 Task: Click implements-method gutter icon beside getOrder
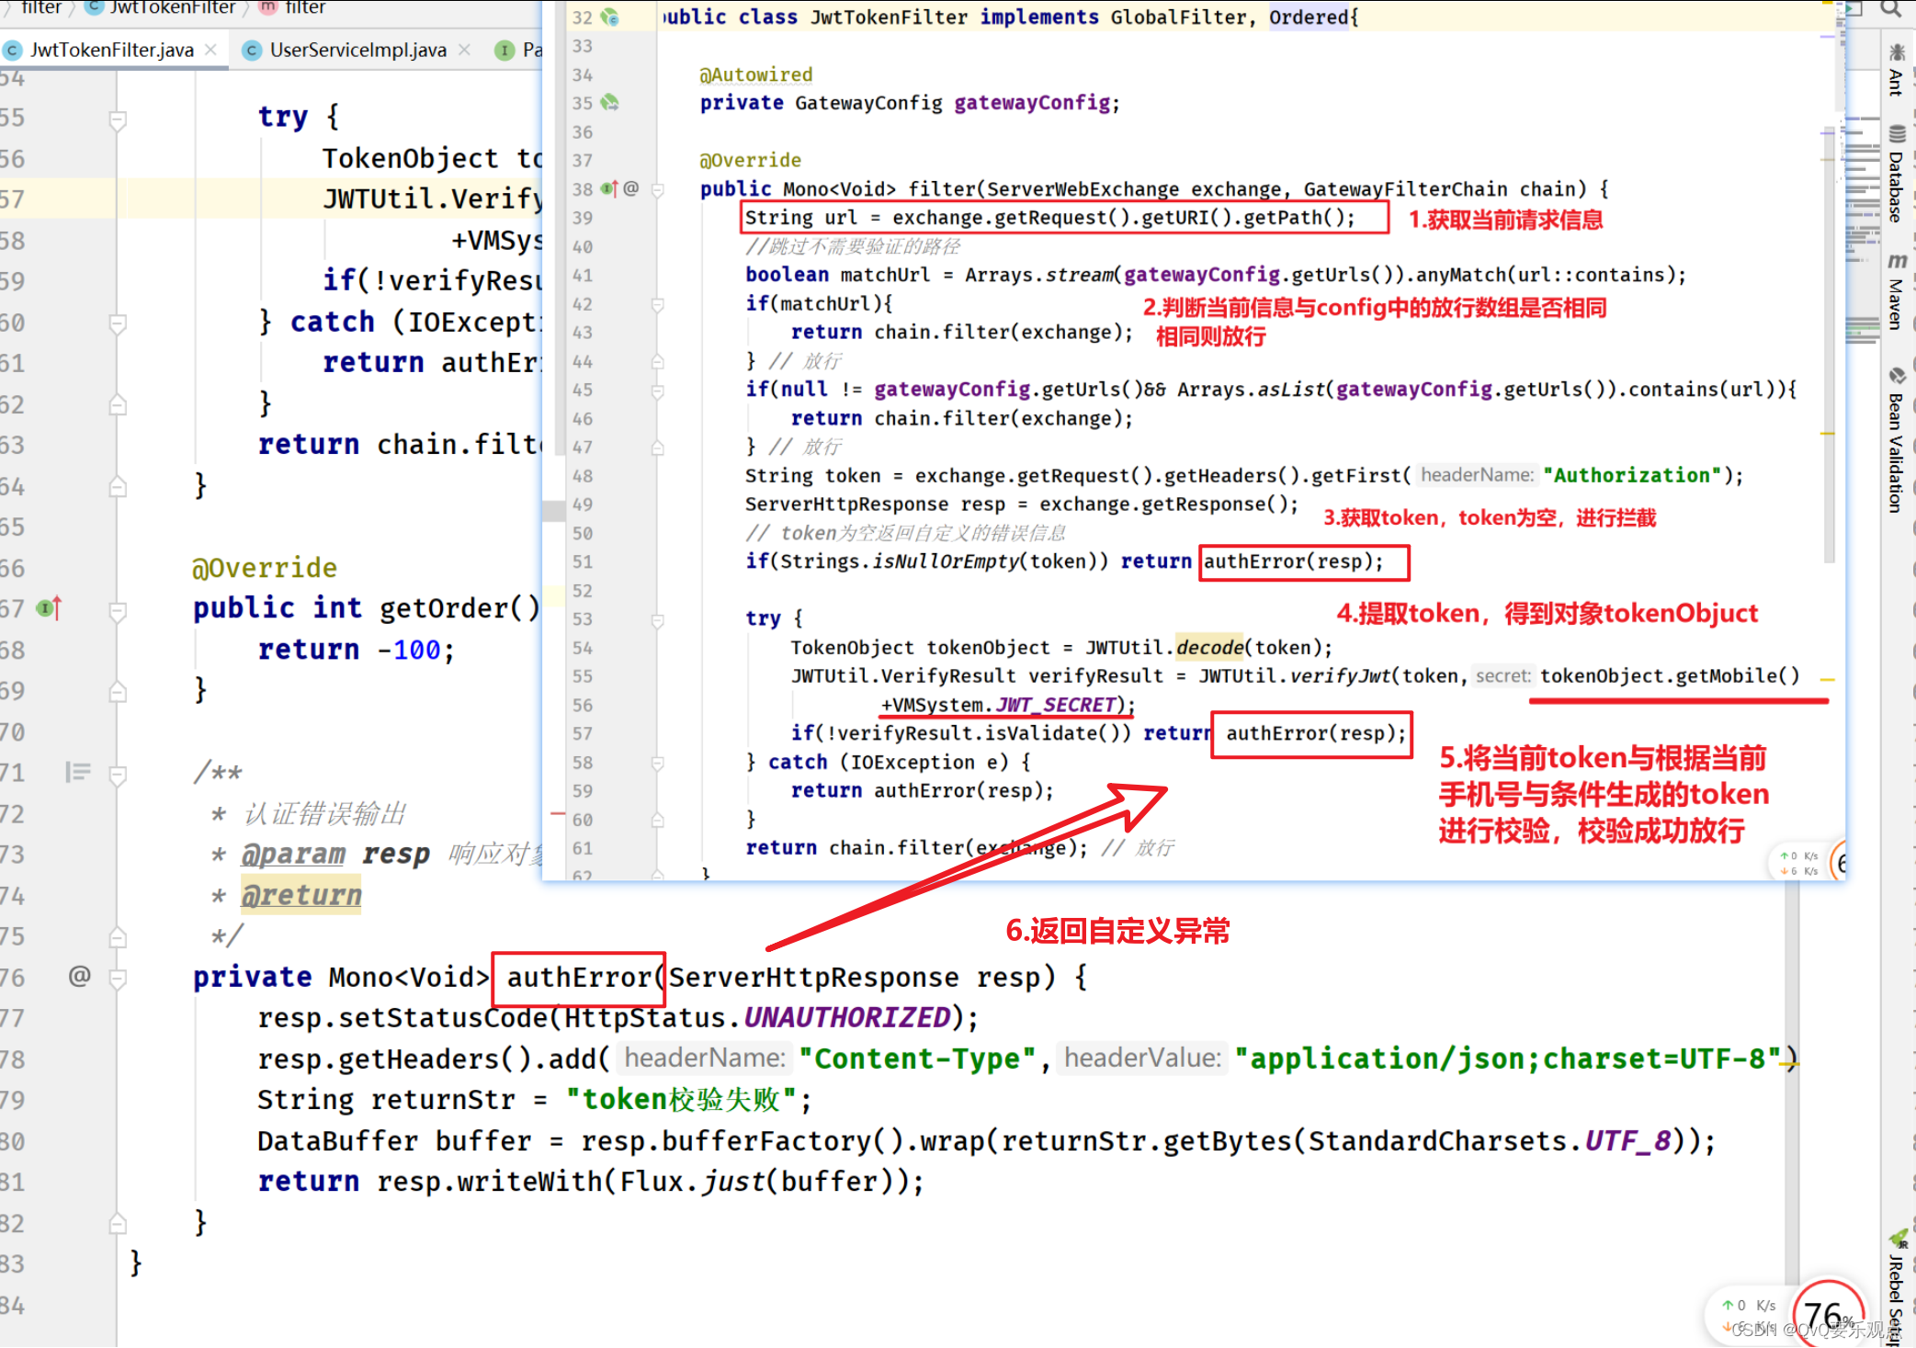pos(49,608)
